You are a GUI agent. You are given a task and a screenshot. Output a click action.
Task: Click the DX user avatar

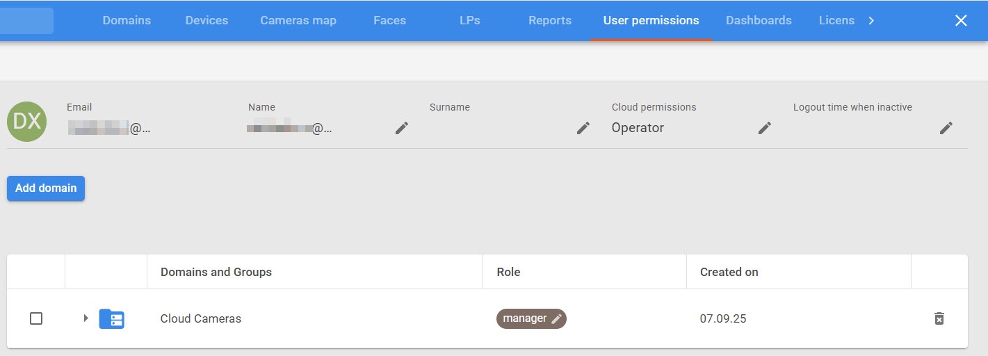(x=26, y=122)
